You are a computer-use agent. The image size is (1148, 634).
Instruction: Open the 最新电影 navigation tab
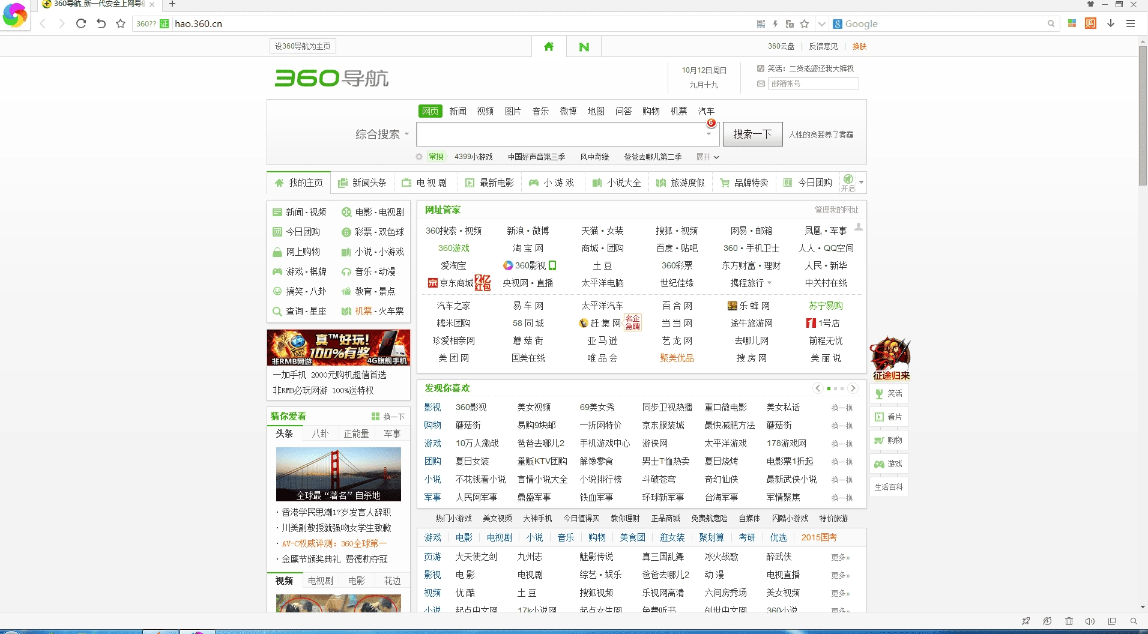point(489,183)
